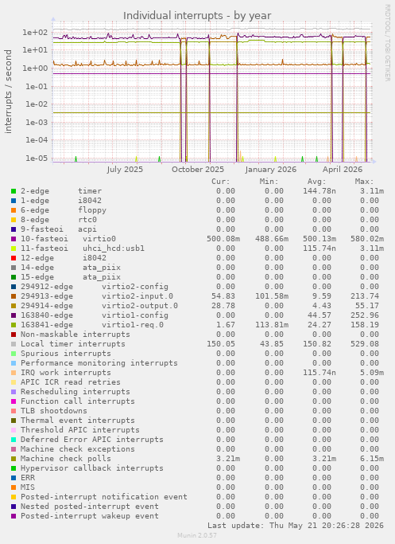This screenshot has height=544, width=395.
Task: Click the Max column header
Action: (364, 182)
